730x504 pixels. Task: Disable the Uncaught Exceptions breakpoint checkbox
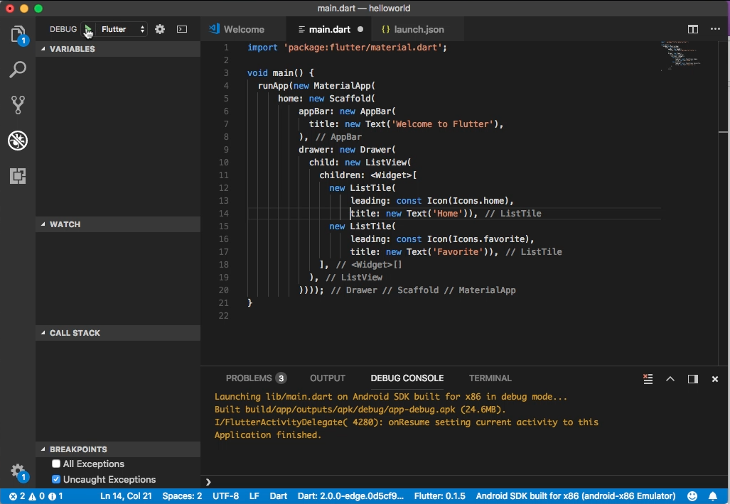(x=56, y=479)
